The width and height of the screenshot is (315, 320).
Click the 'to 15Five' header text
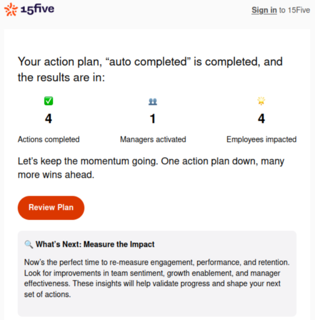click(295, 10)
